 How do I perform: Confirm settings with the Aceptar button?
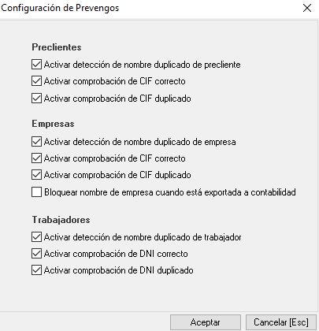tap(206, 322)
